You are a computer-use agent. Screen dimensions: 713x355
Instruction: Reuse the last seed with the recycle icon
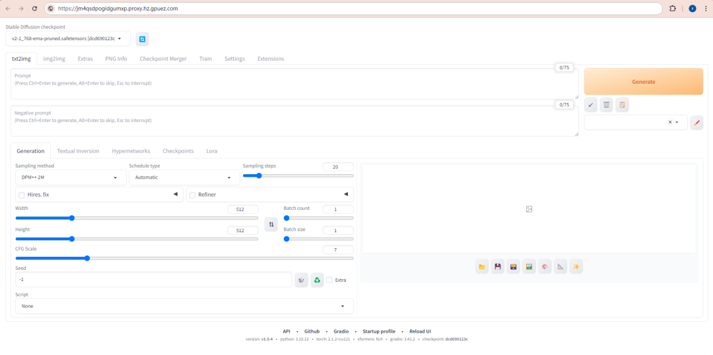317,280
